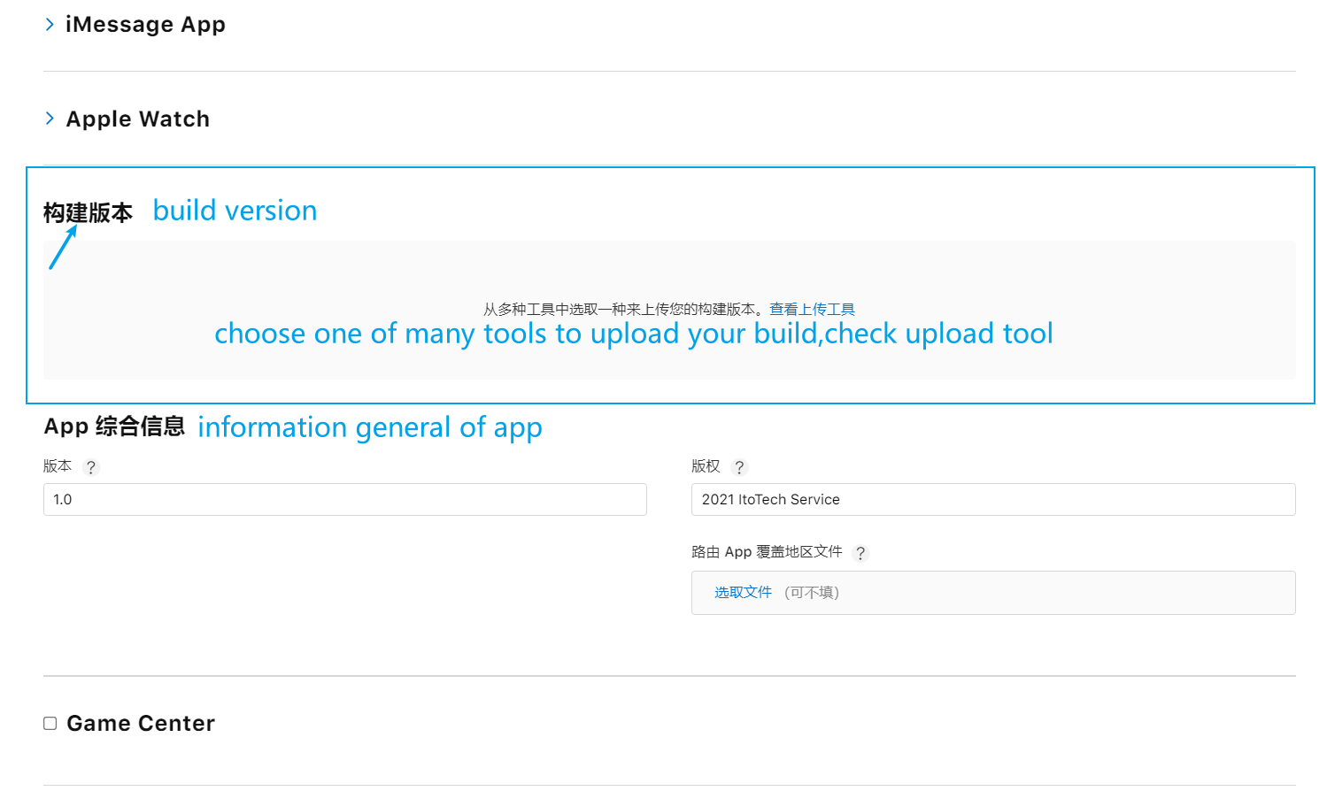This screenshot has height=791, width=1327.
Task: Click the 构建版本 section heading
Action: (x=88, y=213)
